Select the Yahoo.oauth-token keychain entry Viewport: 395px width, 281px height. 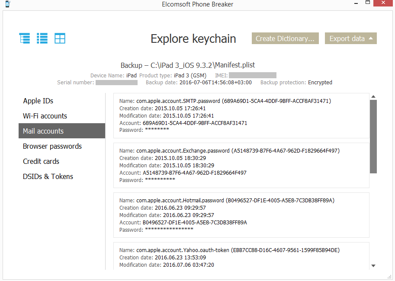click(x=241, y=257)
